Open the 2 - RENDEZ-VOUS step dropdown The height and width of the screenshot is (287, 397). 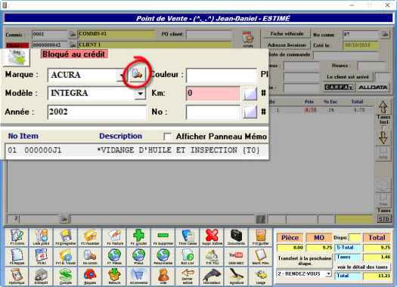coord(328,273)
